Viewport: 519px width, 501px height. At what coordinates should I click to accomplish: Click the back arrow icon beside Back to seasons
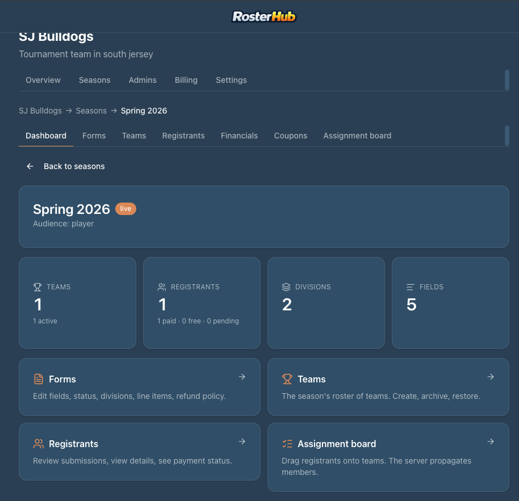[x=30, y=166]
